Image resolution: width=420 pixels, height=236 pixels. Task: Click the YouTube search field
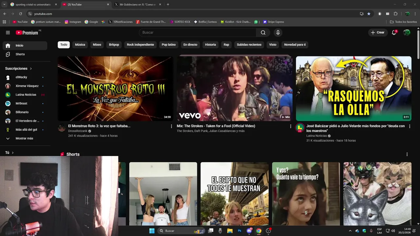(x=198, y=32)
